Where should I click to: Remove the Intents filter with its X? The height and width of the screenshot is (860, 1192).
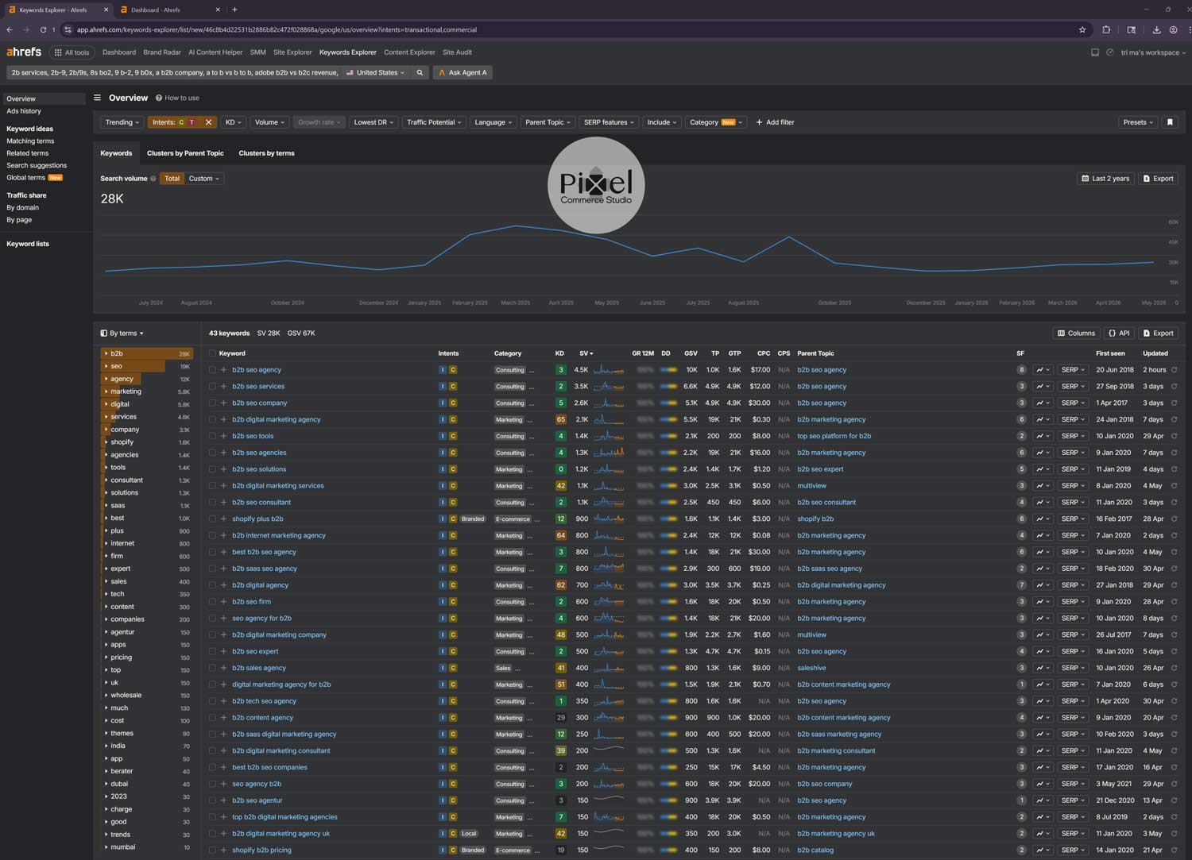pos(208,122)
